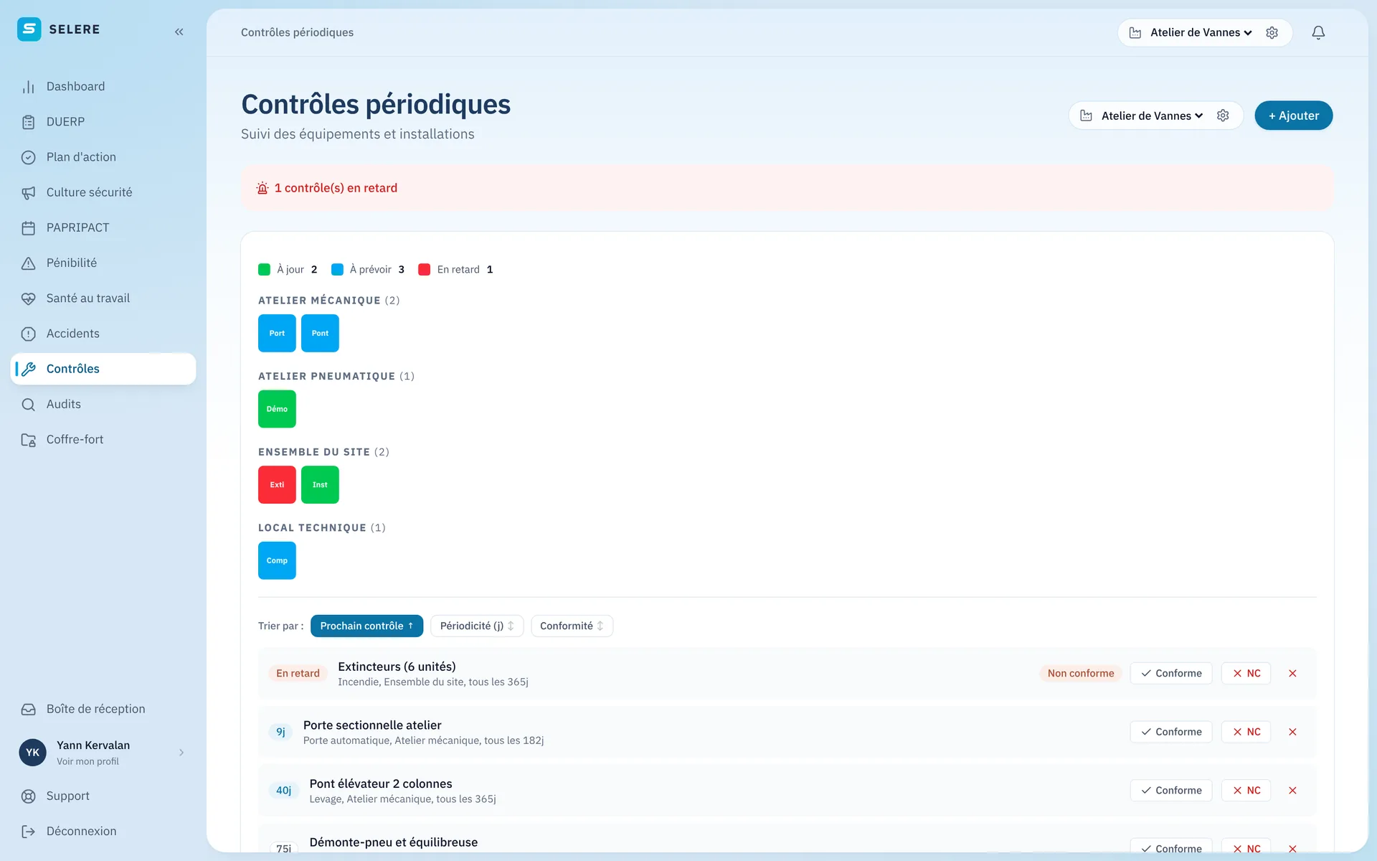Mark Extincteurs as Conforme

[1171, 673]
